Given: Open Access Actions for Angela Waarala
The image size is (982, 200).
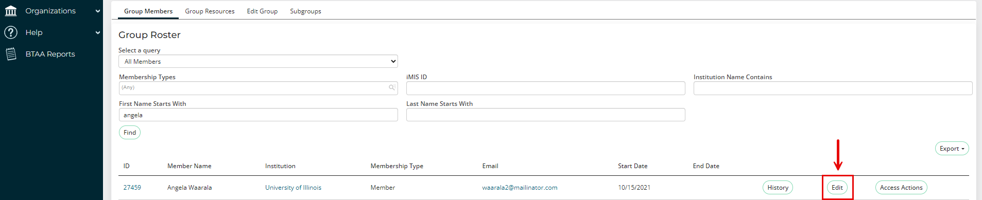Looking at the screenshot, I should pos(901,188).
